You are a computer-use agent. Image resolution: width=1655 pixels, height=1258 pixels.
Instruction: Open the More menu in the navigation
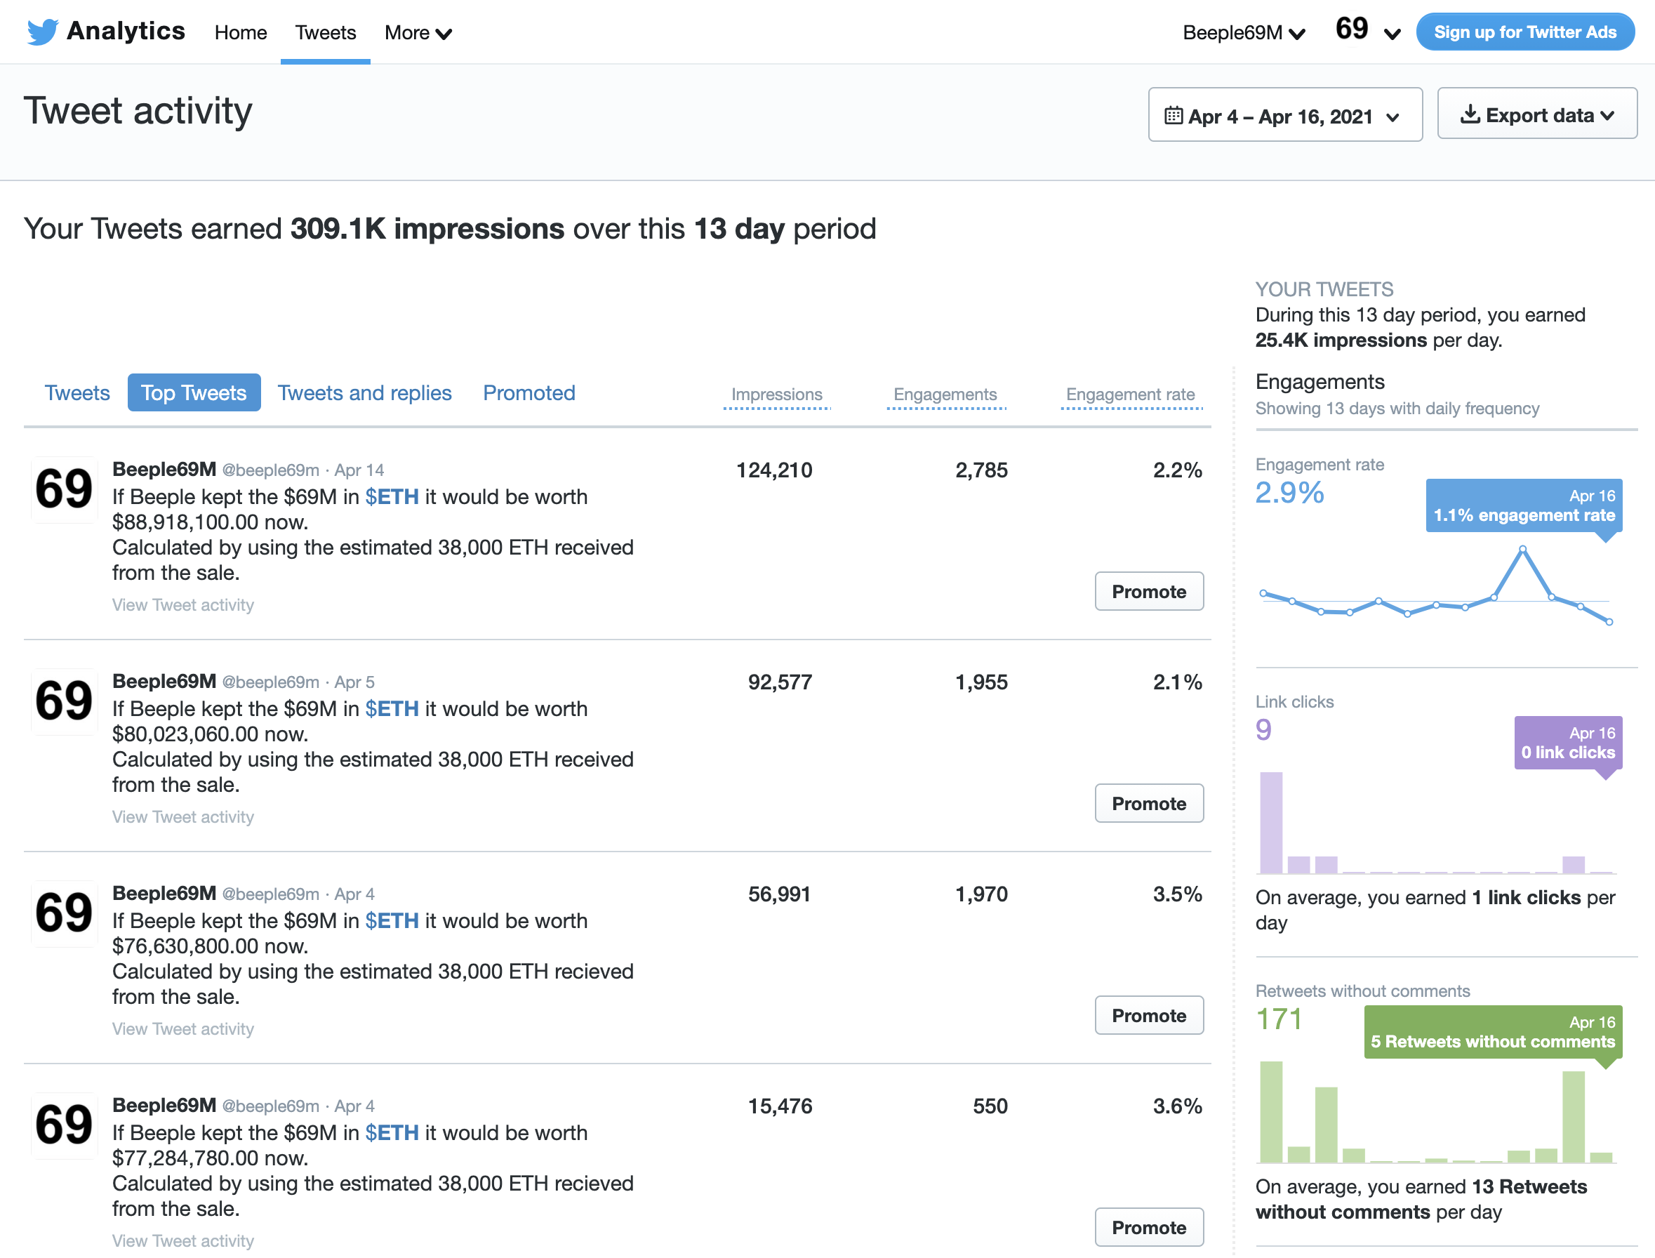tap(418, 32)
